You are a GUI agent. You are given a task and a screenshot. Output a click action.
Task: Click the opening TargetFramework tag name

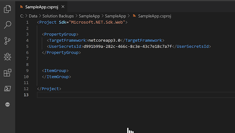click(68, 40)
